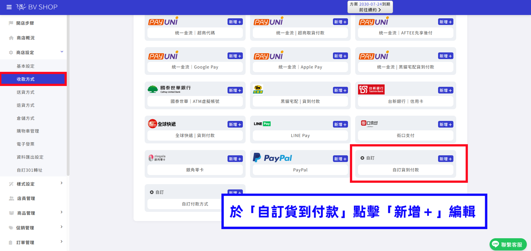Viewport: 531px width, 251px height.
Task: Click the zingala 銀角零卡 logo
Action: [x=157, y=158]
